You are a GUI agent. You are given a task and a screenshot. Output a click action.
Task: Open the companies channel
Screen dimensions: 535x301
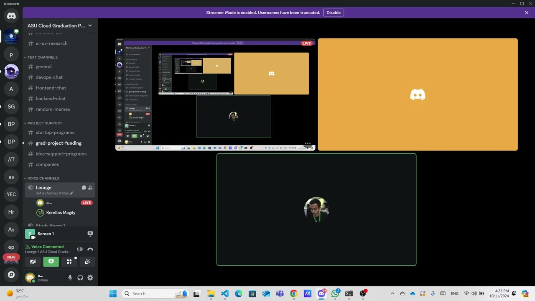coord(60,164)
